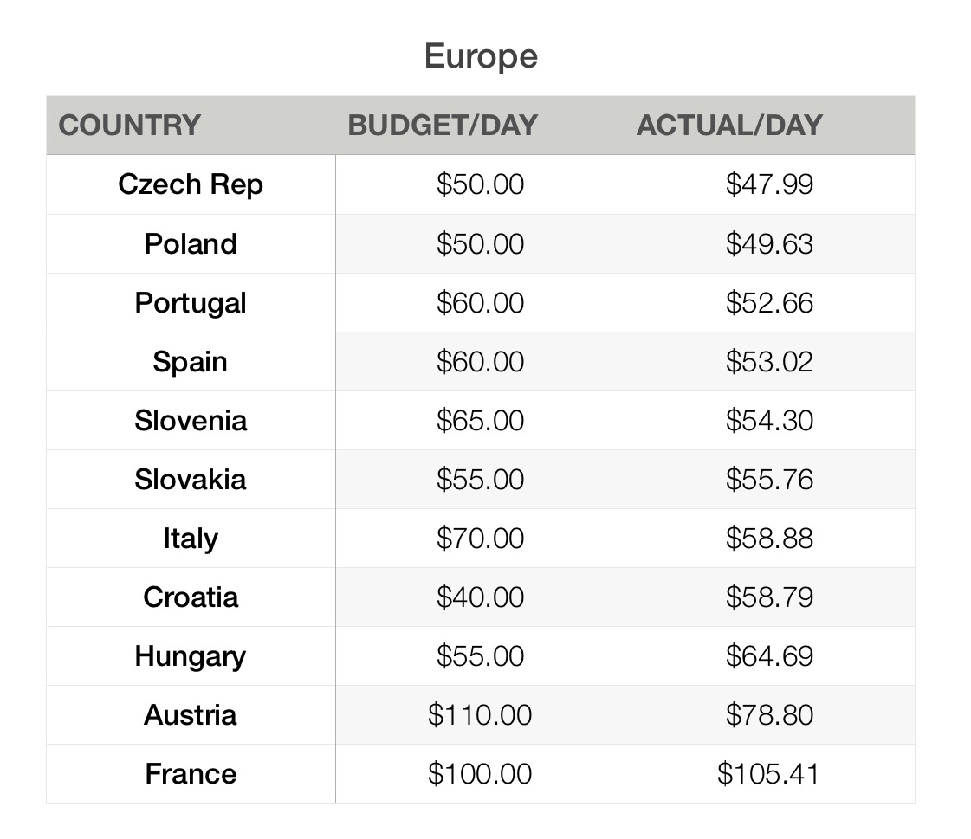Click the Italy country cell
This screenshot has width=971, height=839.
pyautogui.click(x=191, y=538)
